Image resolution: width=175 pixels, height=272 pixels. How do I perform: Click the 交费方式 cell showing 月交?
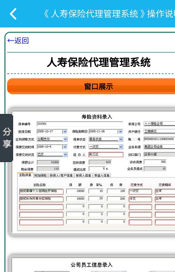pyautogui.click(x=140, y=199)
